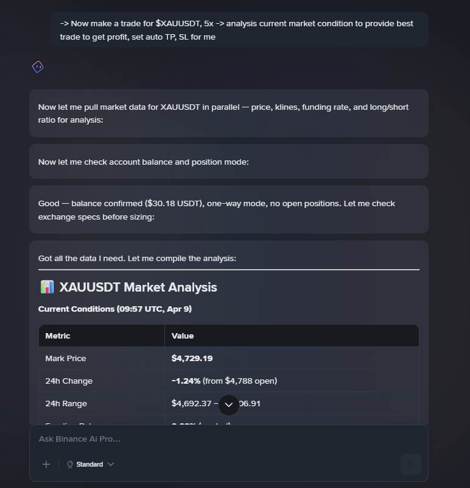This screenshot has height=488, width=470.
Task: Click the 24h Change metric cell
Action: (x=69, y=381)
